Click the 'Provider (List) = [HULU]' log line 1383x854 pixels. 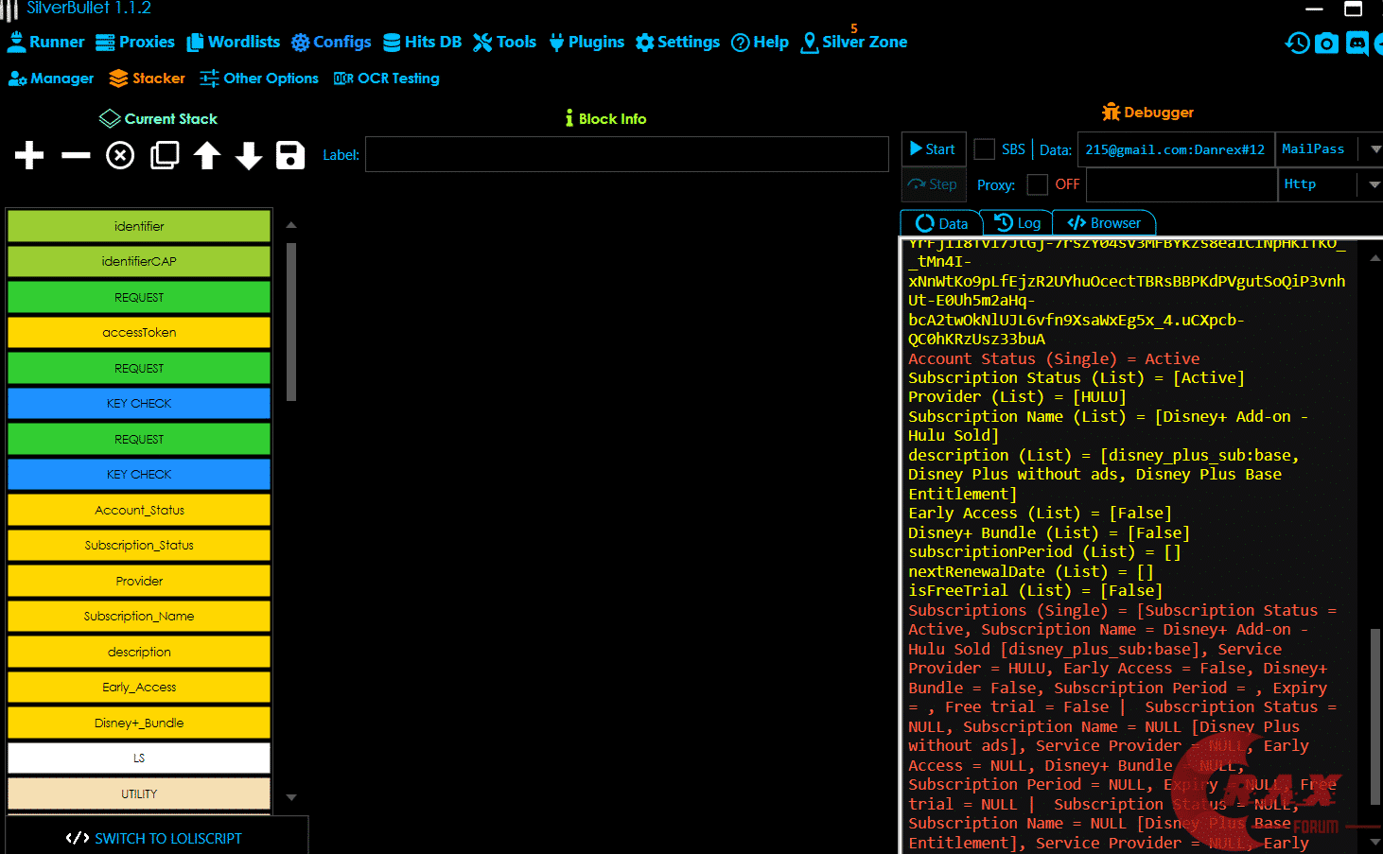click(1017, 396)
